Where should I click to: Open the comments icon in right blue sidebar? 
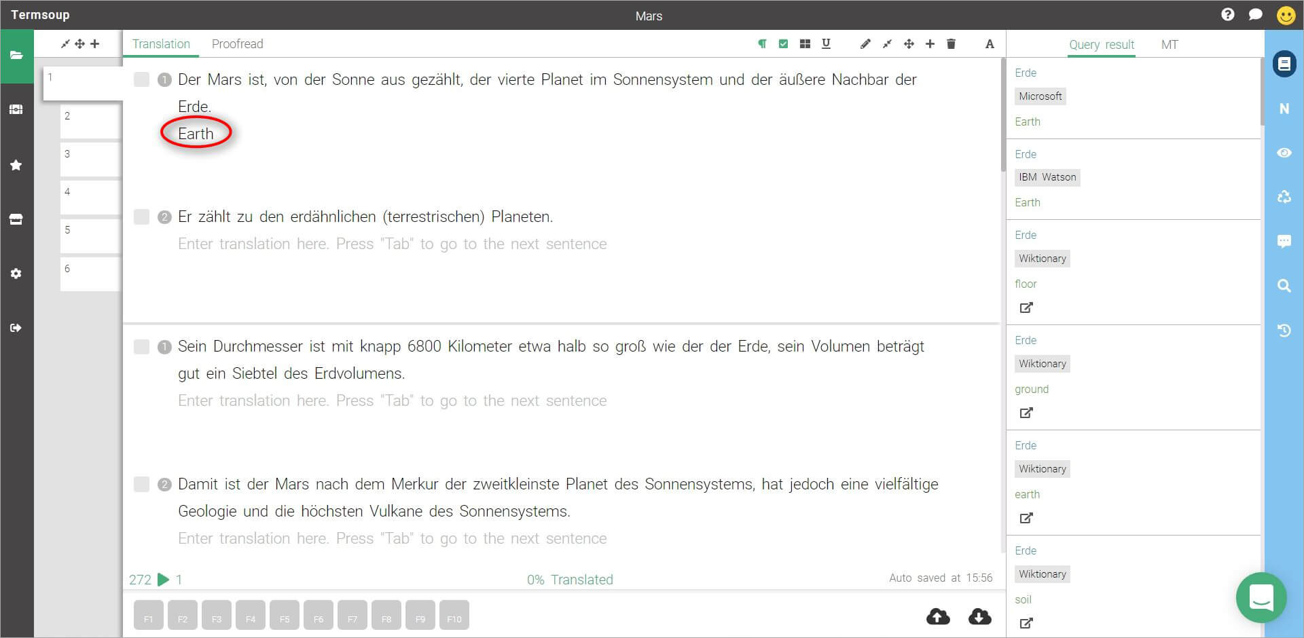pos(1284,241)
